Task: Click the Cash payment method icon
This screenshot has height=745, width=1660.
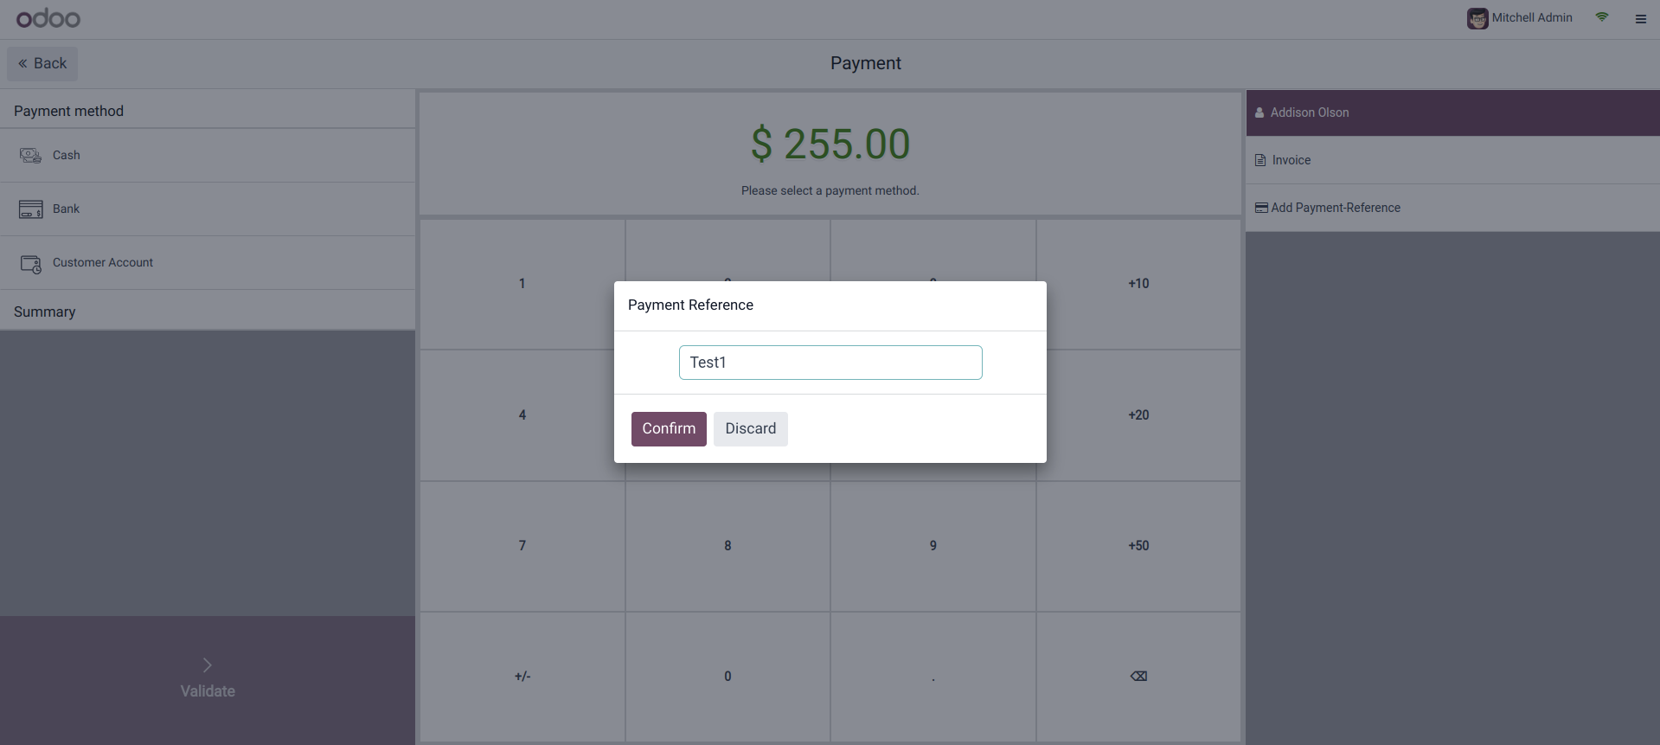Action: point(30,156)
